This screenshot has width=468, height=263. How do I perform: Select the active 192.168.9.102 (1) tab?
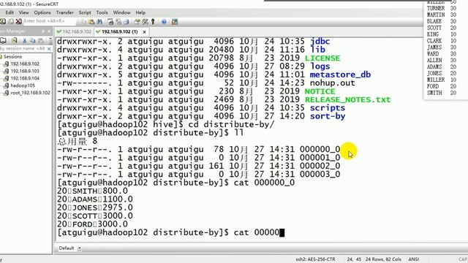(120, 31)
